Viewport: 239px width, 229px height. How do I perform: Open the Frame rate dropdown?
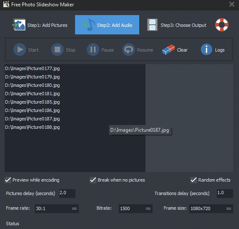tap(57, 208)
